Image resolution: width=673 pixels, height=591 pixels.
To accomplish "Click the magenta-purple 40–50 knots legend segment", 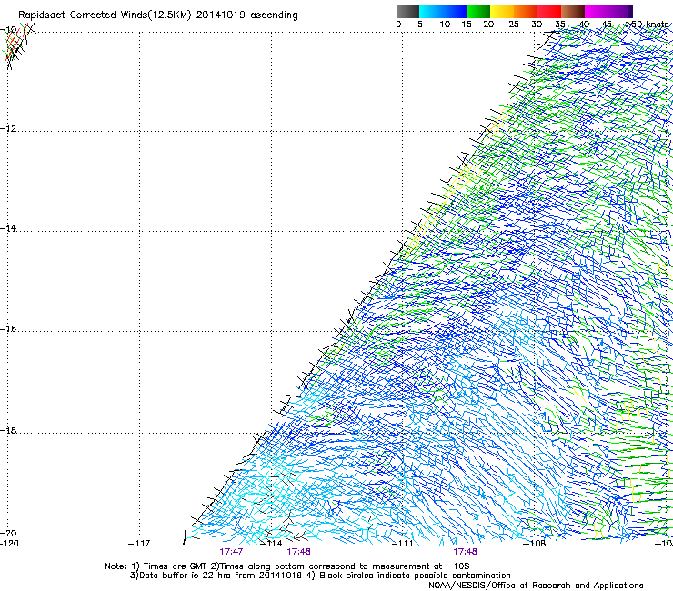I will pyautogui.click(x=608, y=11).
